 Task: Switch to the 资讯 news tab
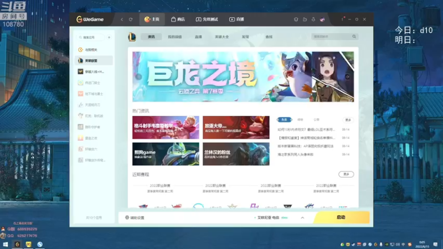click(151, 37)
